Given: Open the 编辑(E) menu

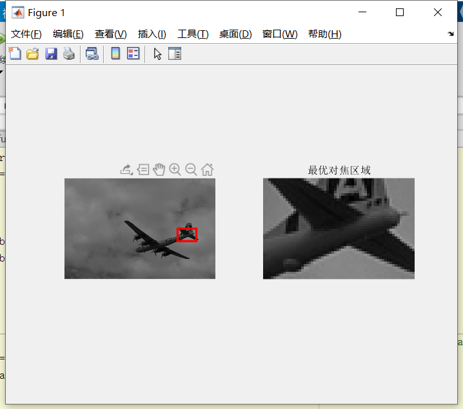Looking at the screenshot, I should [68, 34].
